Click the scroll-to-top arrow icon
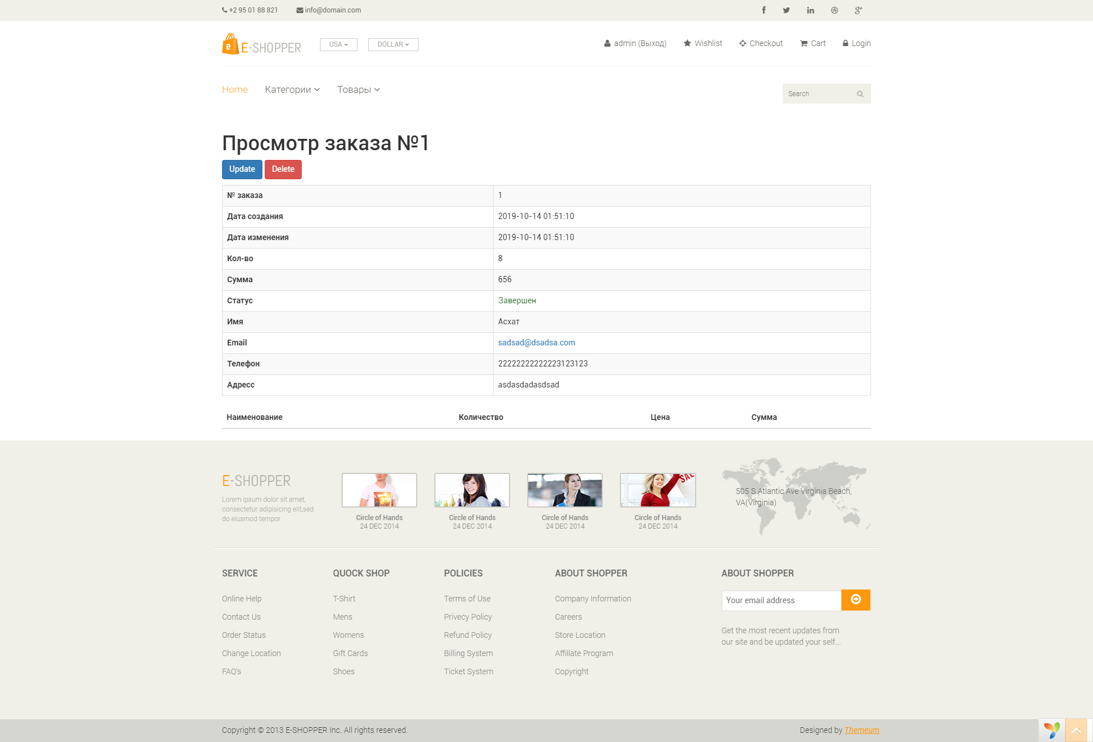 pyautogui.click(x=1075, y=731)
